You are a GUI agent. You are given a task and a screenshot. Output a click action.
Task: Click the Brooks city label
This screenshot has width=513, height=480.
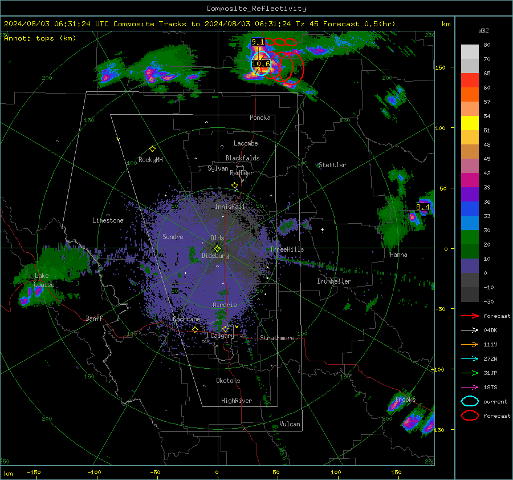pos(405,400)
